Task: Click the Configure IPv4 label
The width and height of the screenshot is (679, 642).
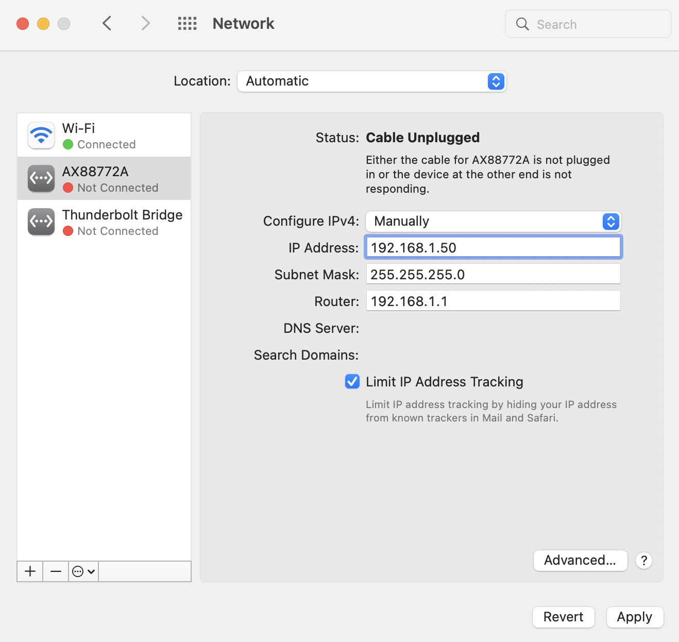Action: point(311,221)
